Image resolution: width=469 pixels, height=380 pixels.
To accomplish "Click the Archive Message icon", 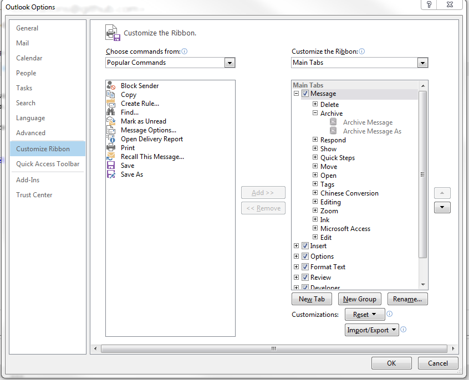I will [x=333, y=122].
